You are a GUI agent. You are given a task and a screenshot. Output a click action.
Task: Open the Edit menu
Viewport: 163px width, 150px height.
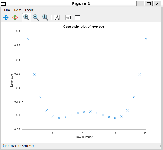[x=17, y=10]
